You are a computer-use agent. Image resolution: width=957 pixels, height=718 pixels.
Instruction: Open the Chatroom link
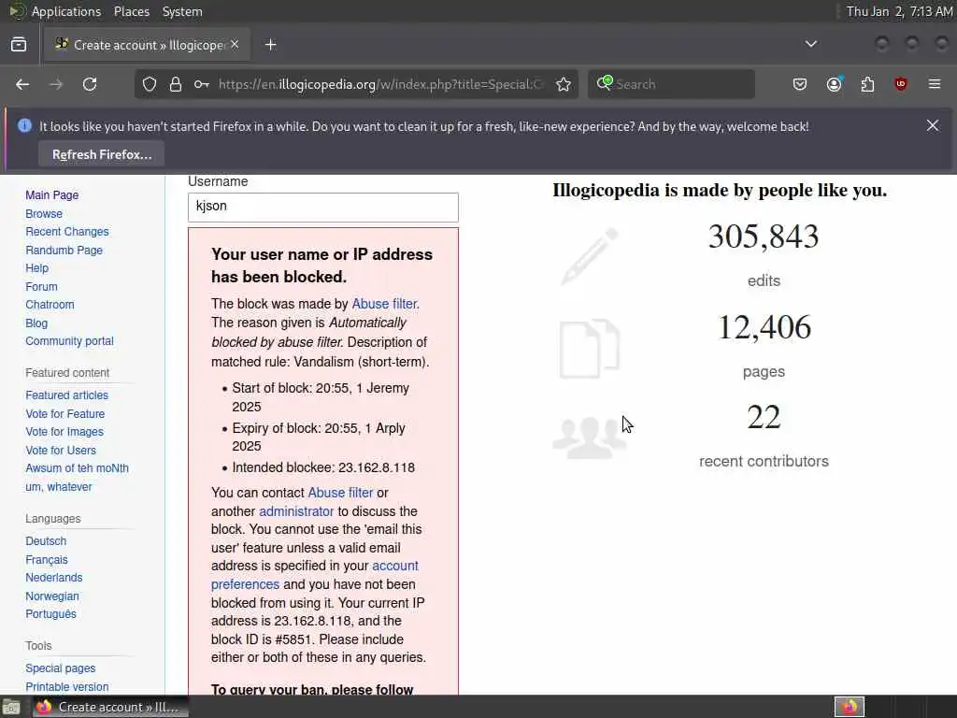50,304
